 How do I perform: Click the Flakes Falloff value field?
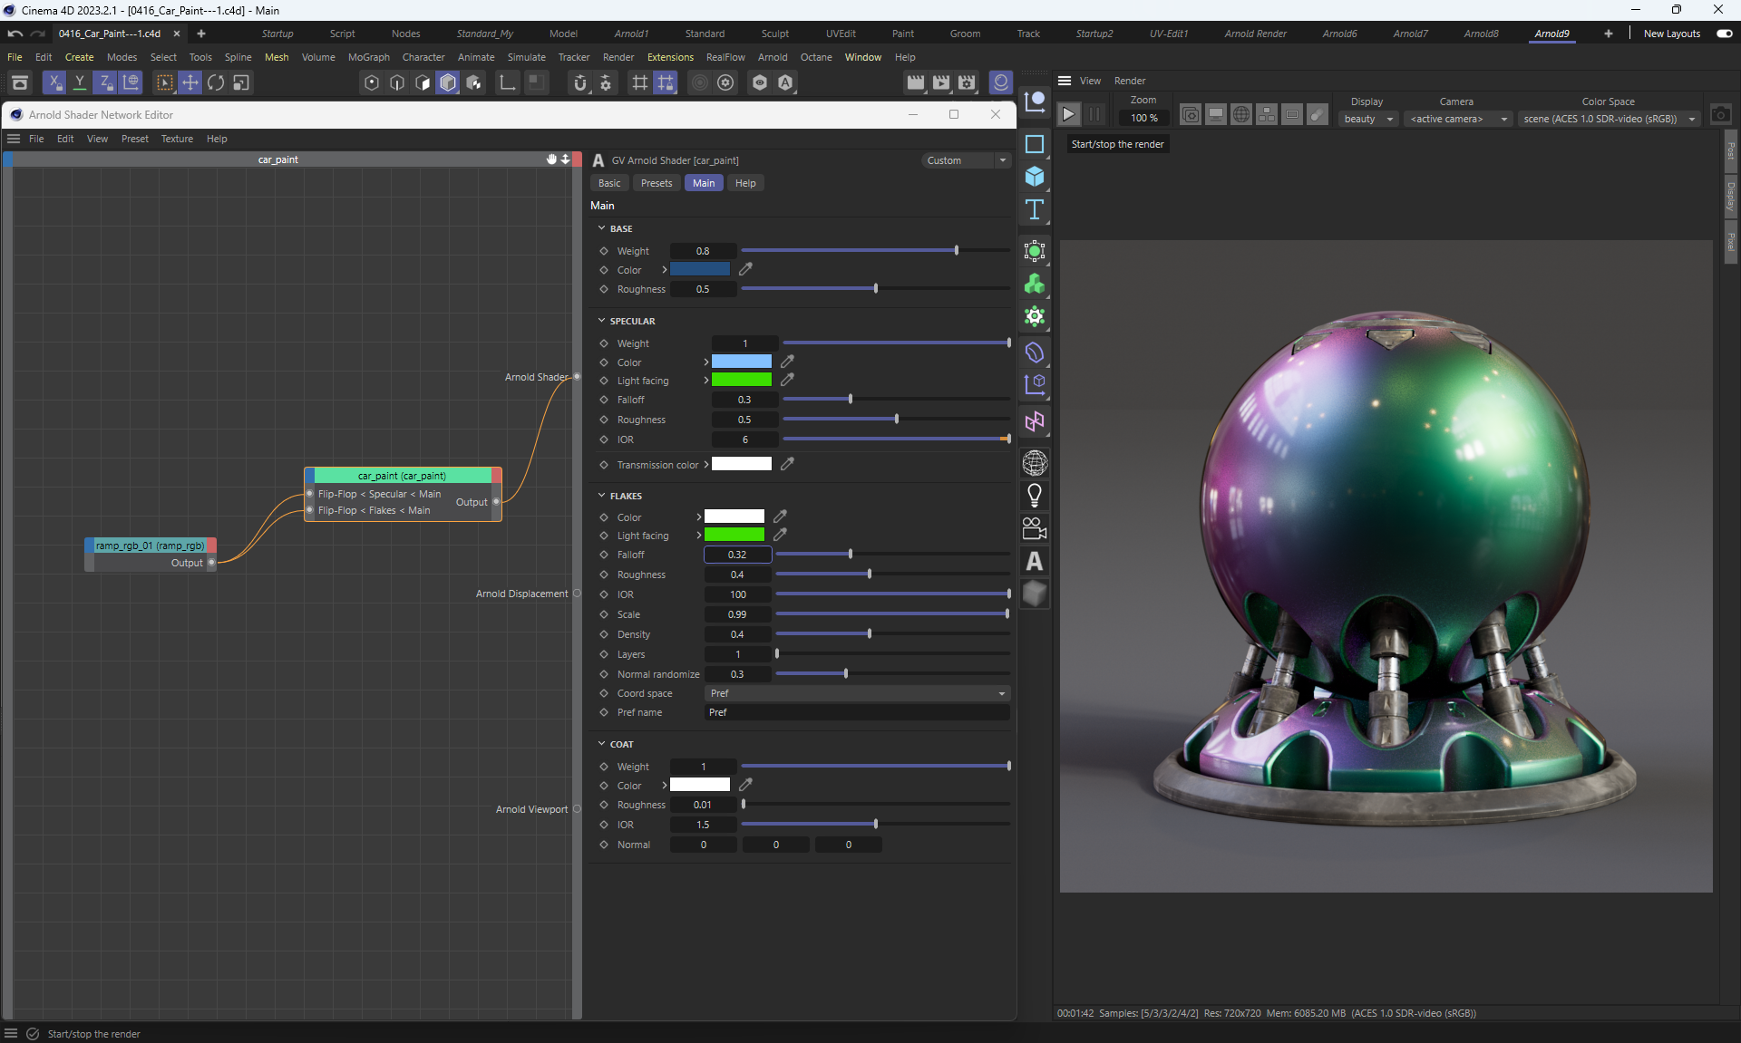[x=737, y=555]
